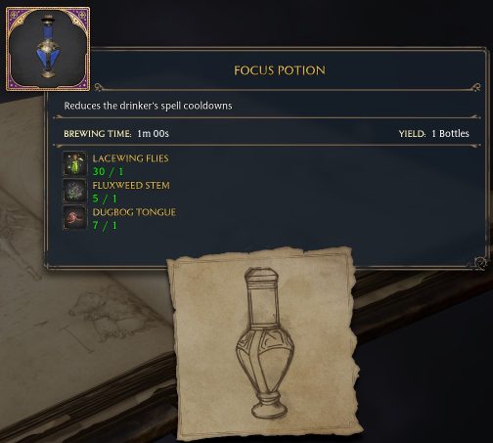Image resolution: width=493 pixels, height=443 pixels.
Task: Click the potion bottle sketch on parchment
Action: tap(265, 343)
